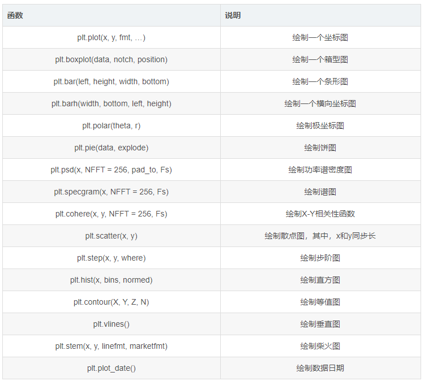
Task: Select plt.psd(x, NFFT = 256, pad_to, Fs) cell
Action: tap(112, 170)
